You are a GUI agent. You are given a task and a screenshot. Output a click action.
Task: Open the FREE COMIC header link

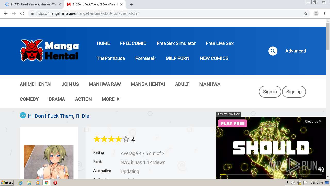(133, 43)
